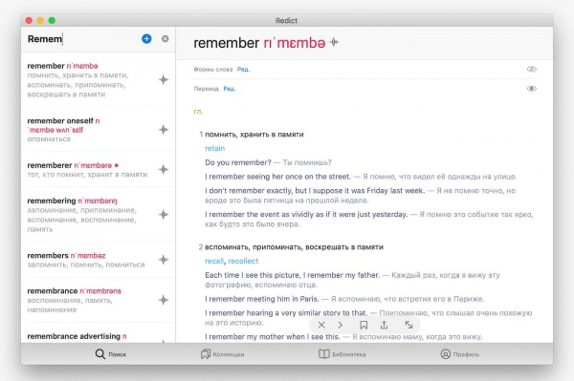
Task: Clear the search field with the x icon
Action: pyautogui.click(x=166, y=39)
